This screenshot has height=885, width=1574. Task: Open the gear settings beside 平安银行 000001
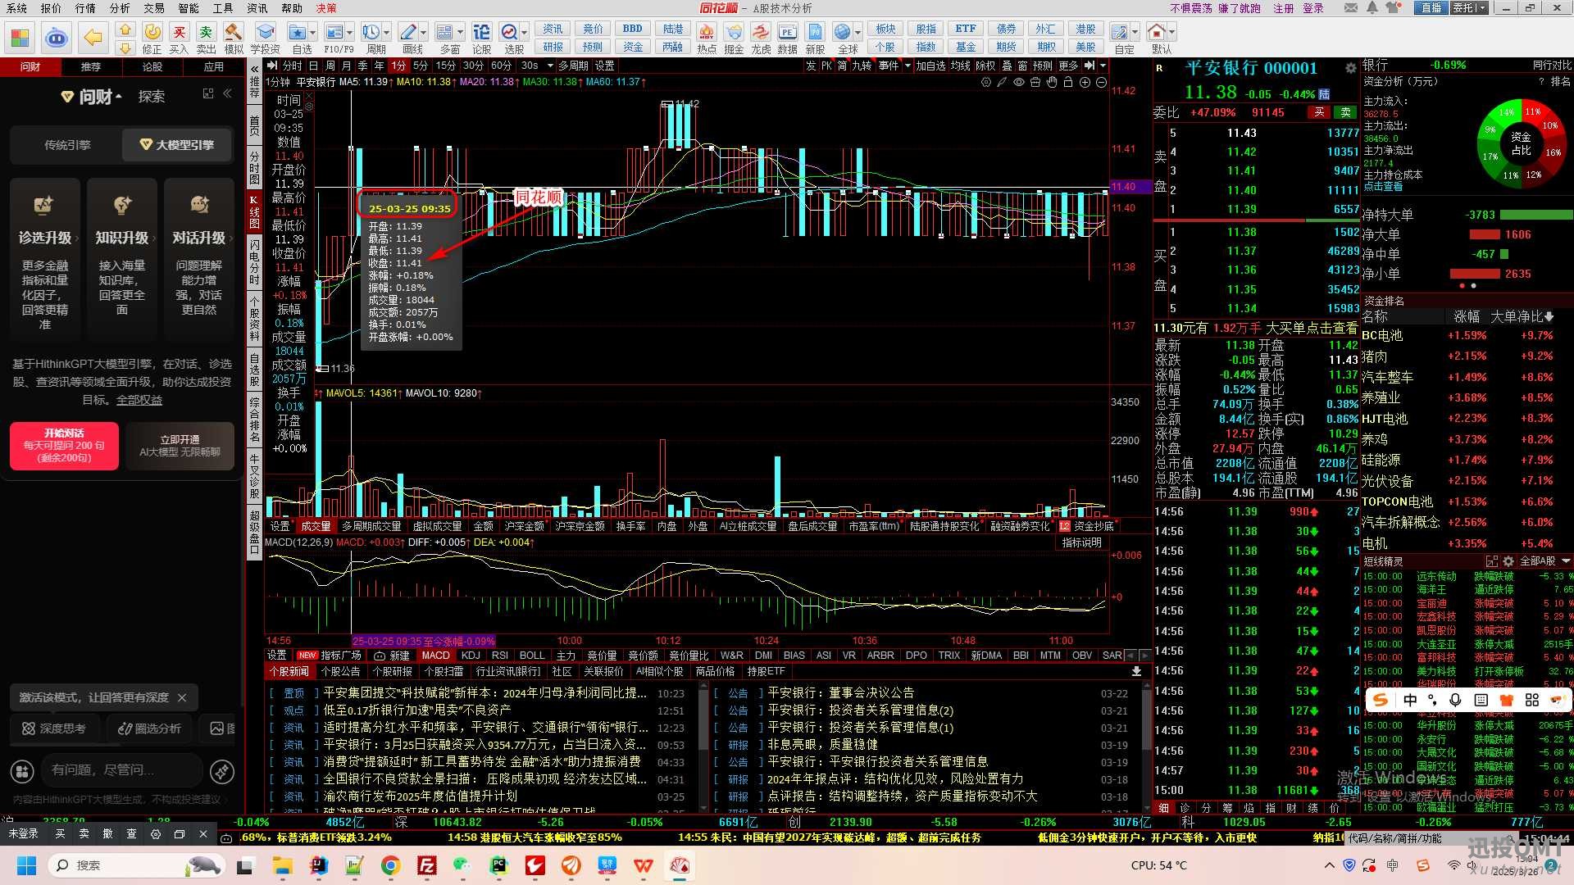point(1350,68)
